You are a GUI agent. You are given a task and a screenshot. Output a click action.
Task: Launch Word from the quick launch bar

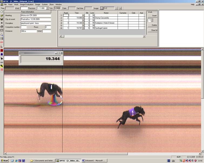coord(24,161)
